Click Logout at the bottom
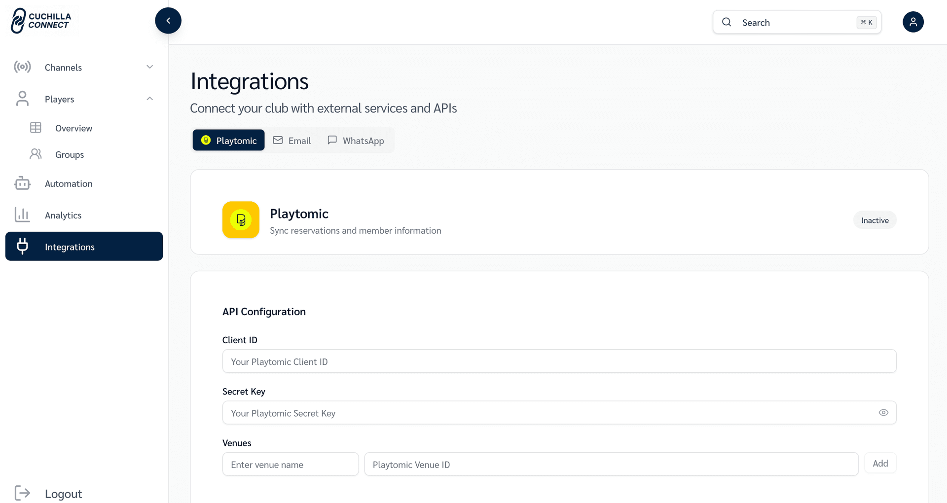The height and width of the screenshot is (503, 947). [63, 493]
